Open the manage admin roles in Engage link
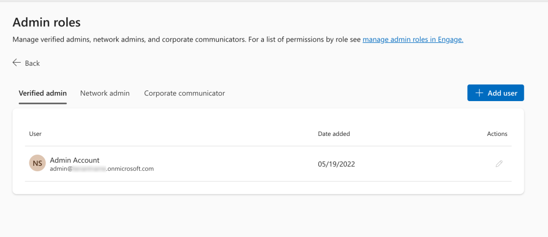 [413, 40]
